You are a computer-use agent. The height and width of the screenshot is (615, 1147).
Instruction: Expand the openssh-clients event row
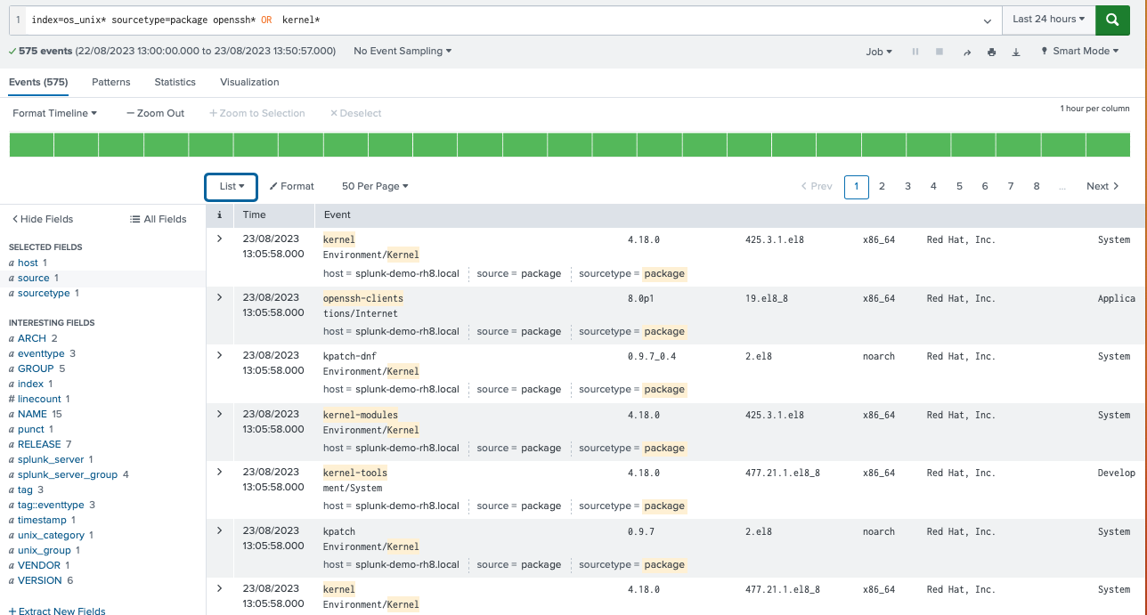pyautogui.click(x=220, y=297)
